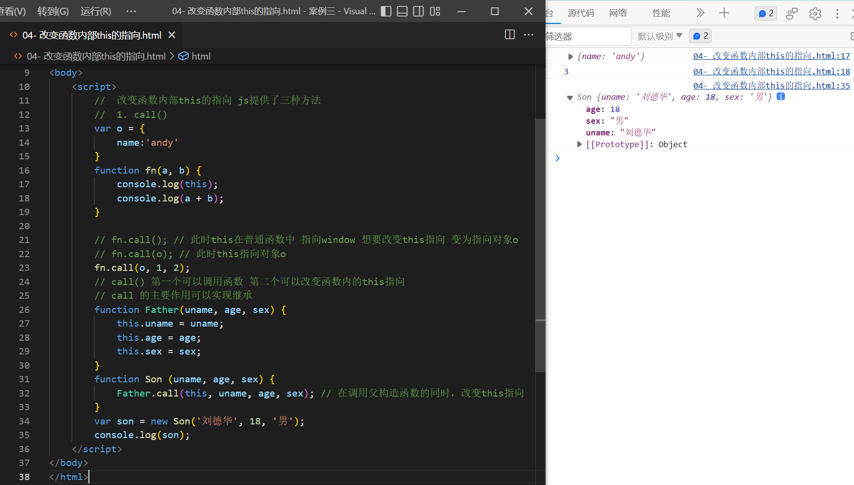This screenshot has height=485, width=854.
Task: Open the 默认级别 log level dropdown
Action: [x=660, y=36]
